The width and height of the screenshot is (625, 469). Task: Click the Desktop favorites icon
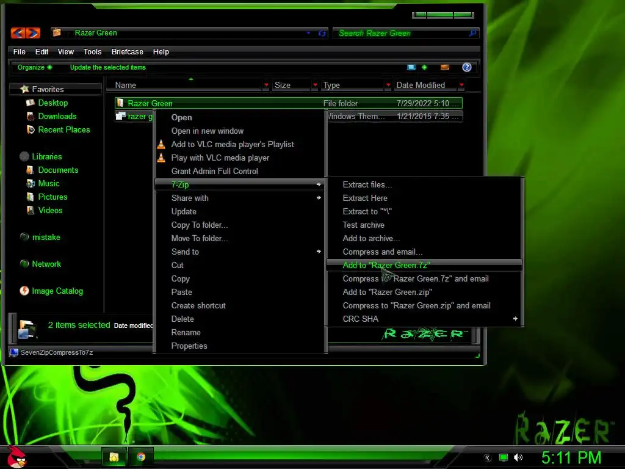(x=31, y=103)
